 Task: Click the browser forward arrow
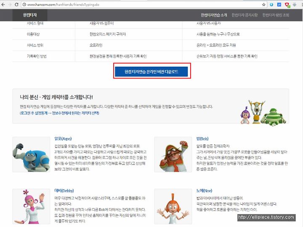pyautogui.click(x=10, y=5)
